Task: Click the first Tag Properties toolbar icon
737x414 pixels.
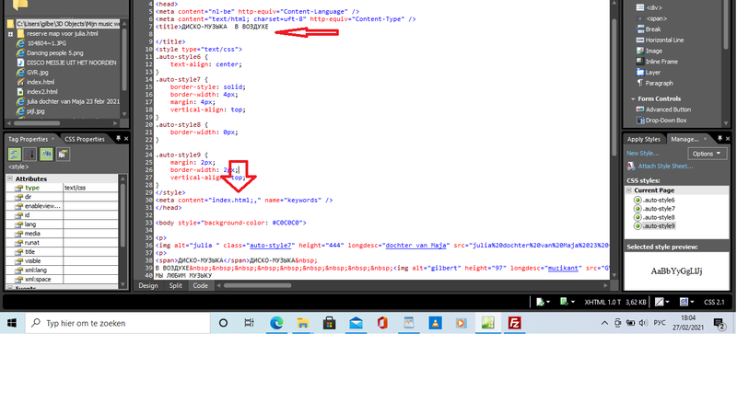Action: [14, 154]
